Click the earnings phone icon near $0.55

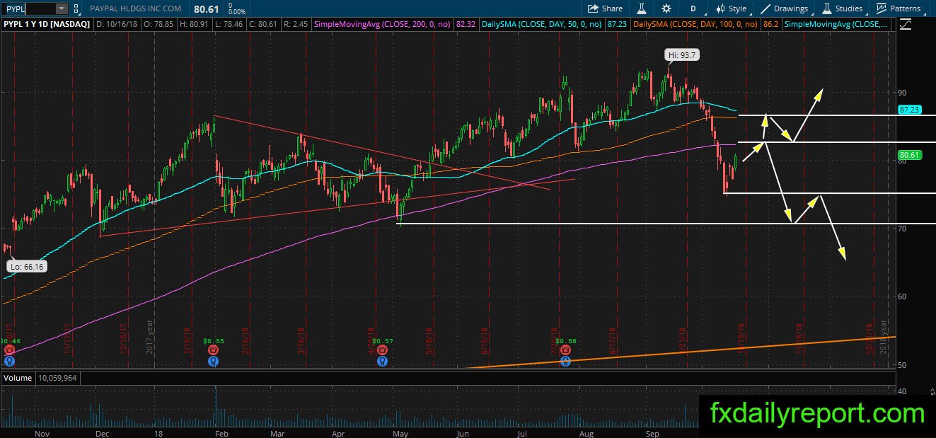(x=213, y=350)
